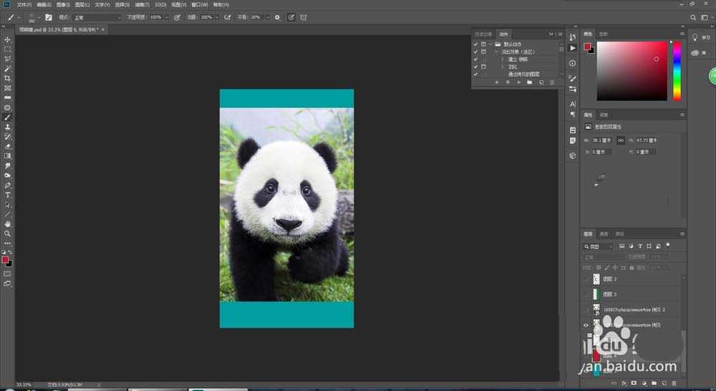The width and height of the screenshot is (716, 391).
Task: Select the Move tool in the toolbar
Action: click(x=8, y=39)
